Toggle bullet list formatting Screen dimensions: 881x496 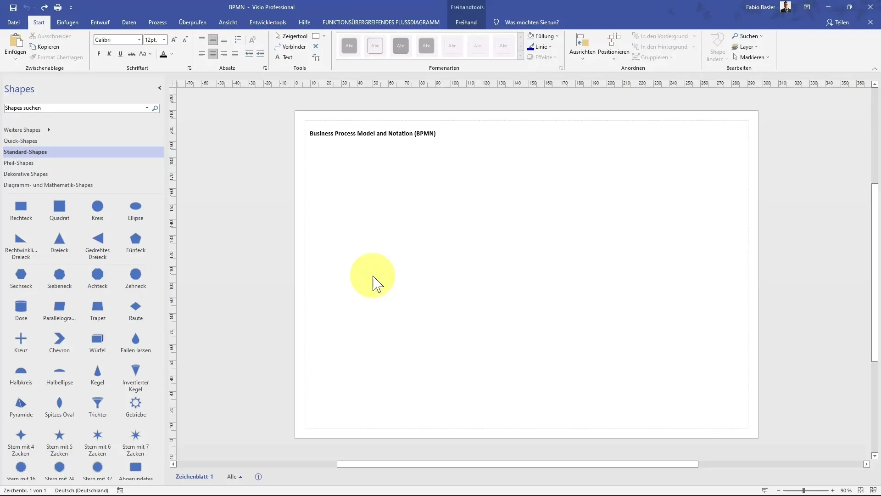(238, 39)
